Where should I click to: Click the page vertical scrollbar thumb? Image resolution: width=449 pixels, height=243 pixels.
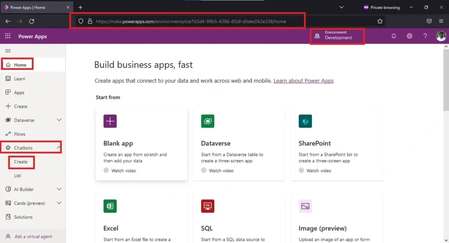(446, 80)
